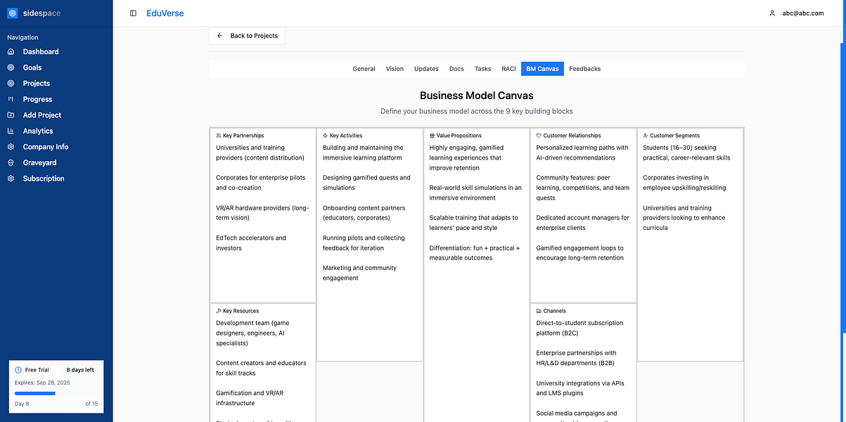Click the Progress icon in sidebar
Image resolution: width=846 pixels, height=422 pixels.
pyautogui.click(x=11, y=99)
